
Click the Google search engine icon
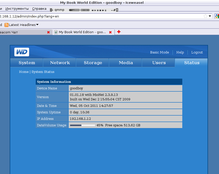pos(217,16)
